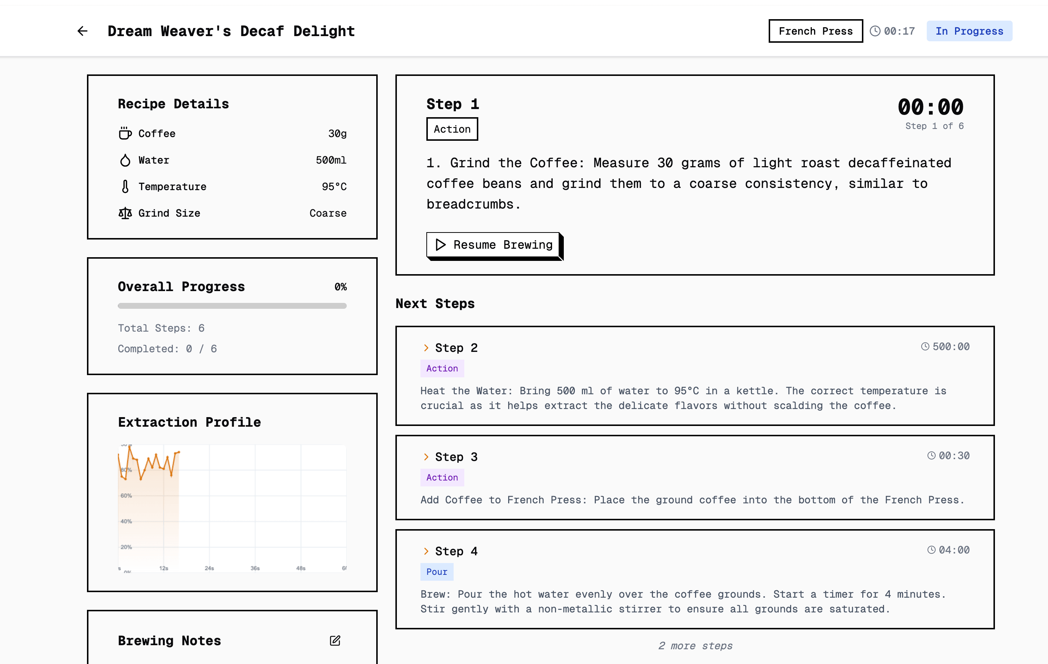Click the 20% label on extraction chart
The image size is (1048, 664).
click(126, 547)
